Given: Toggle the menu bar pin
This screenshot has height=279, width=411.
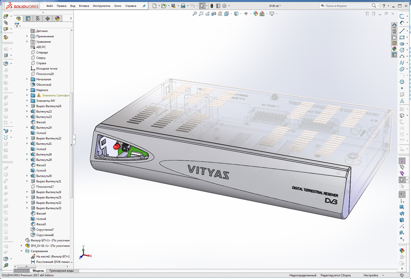Looking at the screenshot, I should click(144, 6).
